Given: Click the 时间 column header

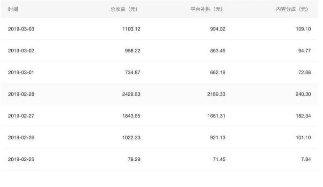Looking at the screenshot, I should click(x=13, y=9).
